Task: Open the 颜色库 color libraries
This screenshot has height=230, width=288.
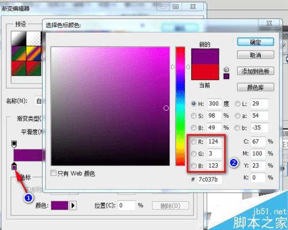Action: tap(255, 87)
